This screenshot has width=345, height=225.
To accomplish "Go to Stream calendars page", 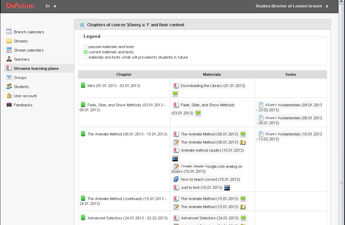I will pyautogui.click(x=28, y=50).
